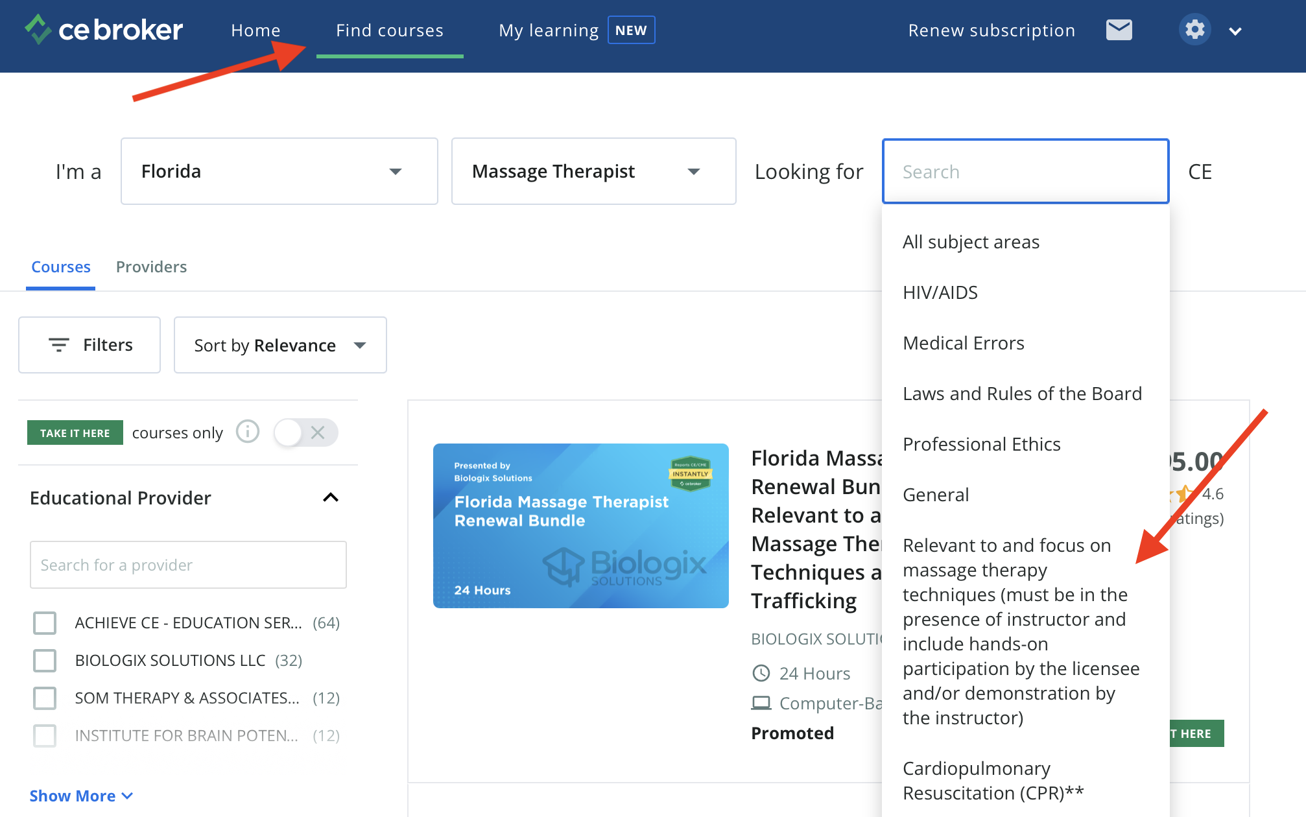The width and height of the screenshot is (1306, 817).
Task: Click the laptop icon beside Computer-Based
Action: coord(761,703)
